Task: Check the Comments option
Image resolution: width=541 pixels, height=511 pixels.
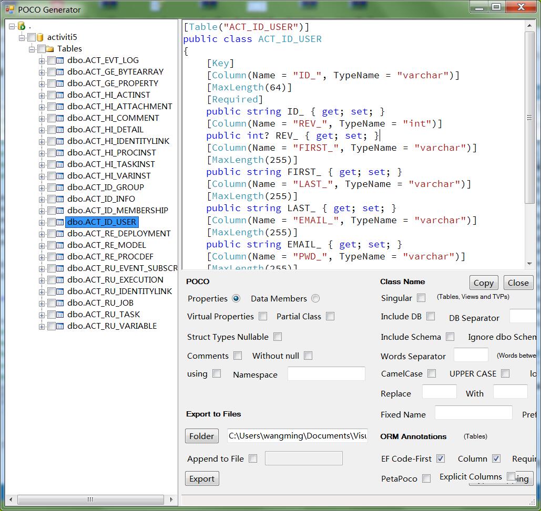Action: click(x=238, y=356)
